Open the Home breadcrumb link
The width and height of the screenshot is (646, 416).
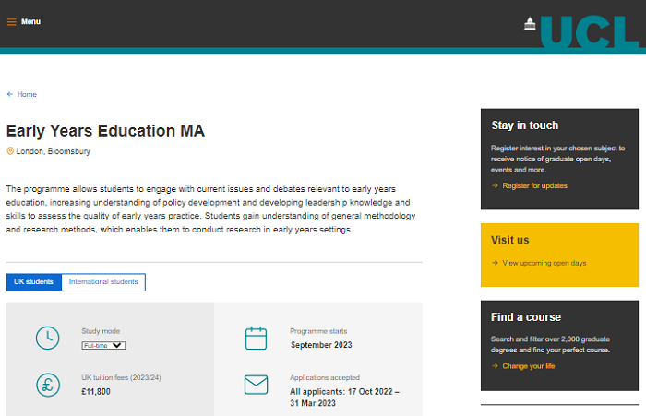[27, 94]
